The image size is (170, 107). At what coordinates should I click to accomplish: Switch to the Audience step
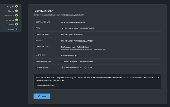(x=10, y=25)
